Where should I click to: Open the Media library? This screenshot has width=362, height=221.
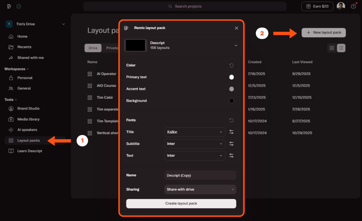28,119
